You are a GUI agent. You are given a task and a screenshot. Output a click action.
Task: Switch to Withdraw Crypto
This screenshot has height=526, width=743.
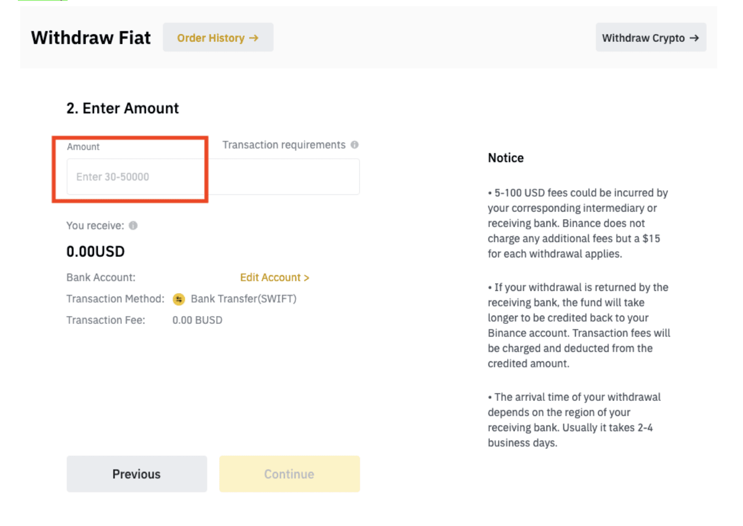650,38
